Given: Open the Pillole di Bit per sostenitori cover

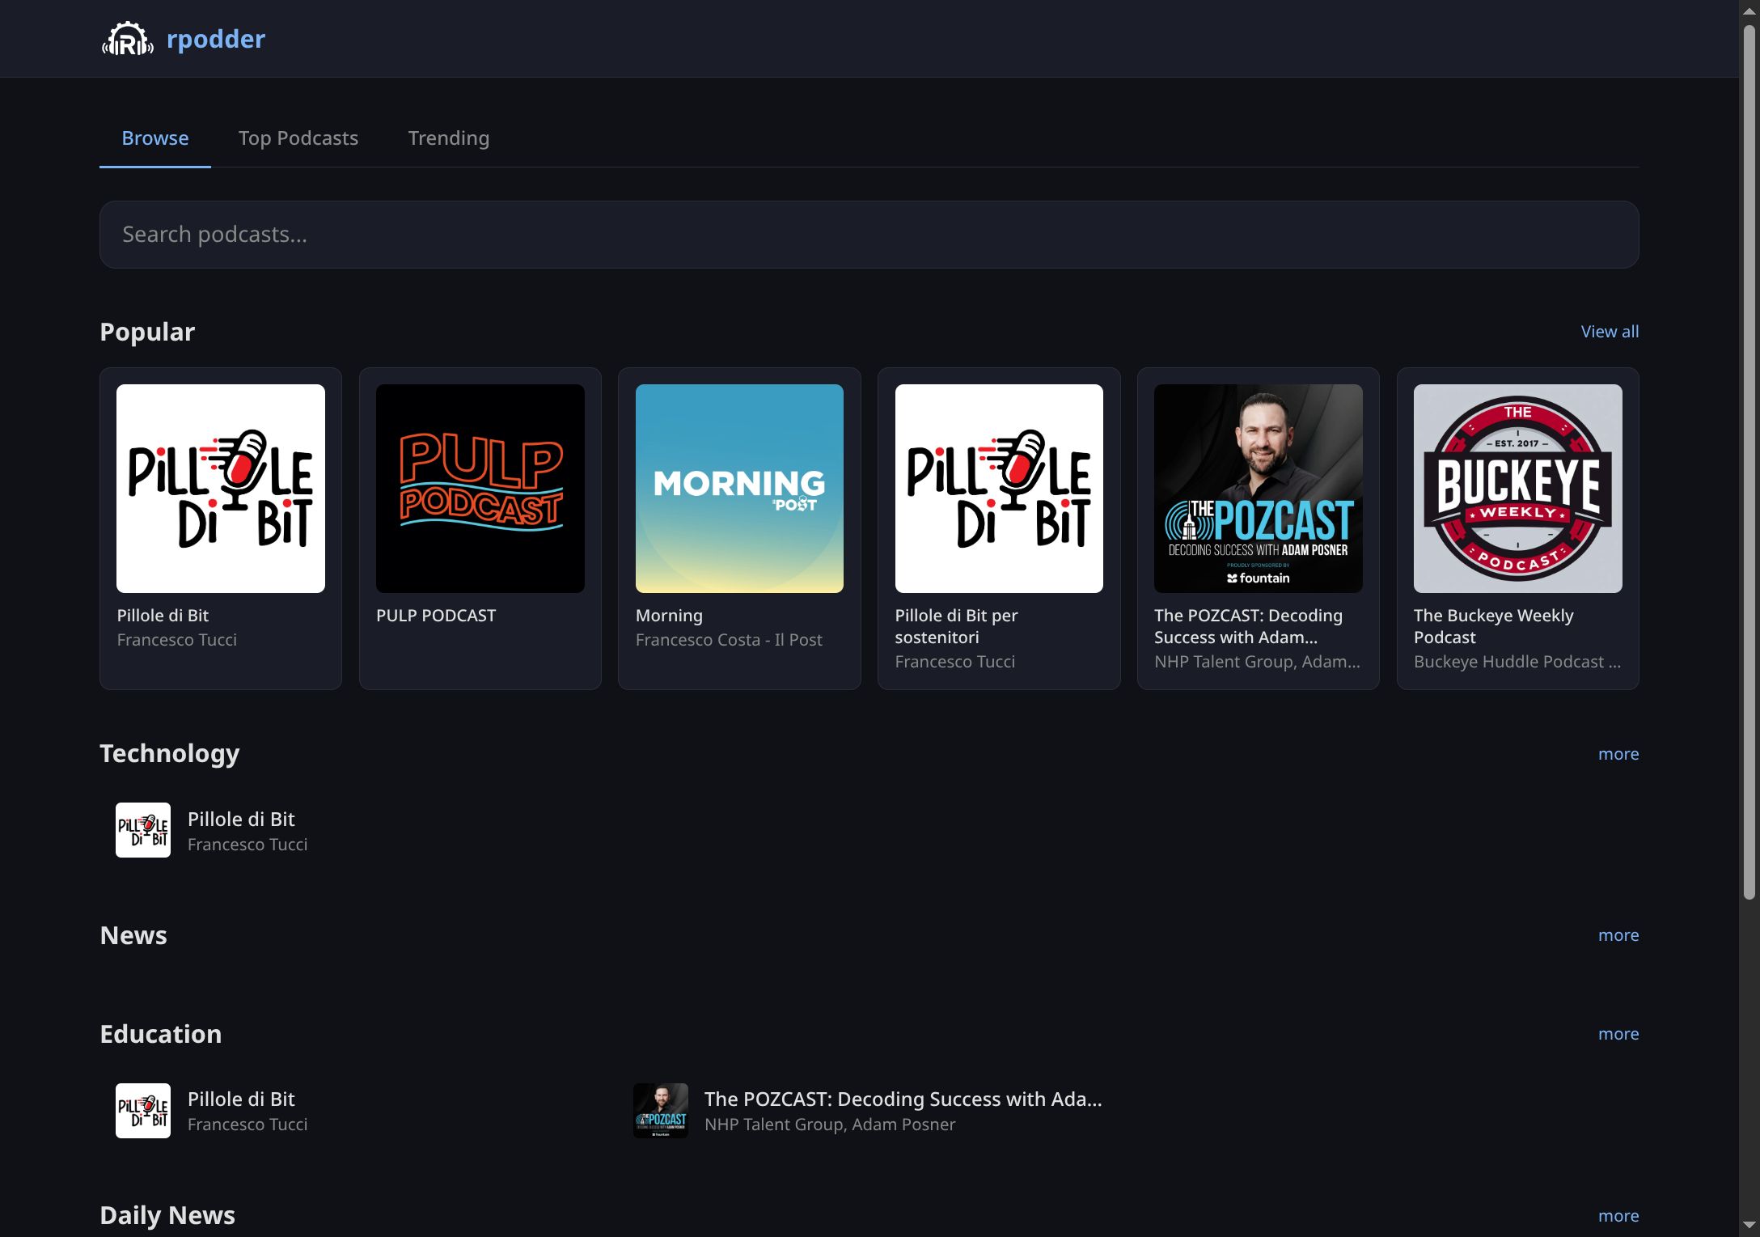Looking at the screenshot, I should coord(998,487).
